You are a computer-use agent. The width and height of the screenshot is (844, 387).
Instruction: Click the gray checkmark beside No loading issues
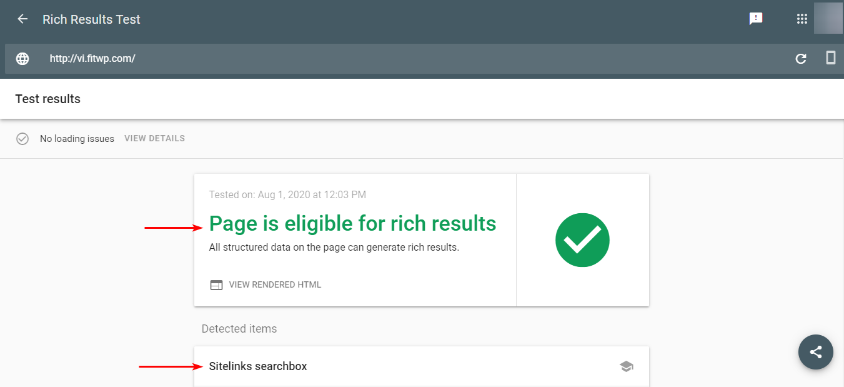coord(22,138)
